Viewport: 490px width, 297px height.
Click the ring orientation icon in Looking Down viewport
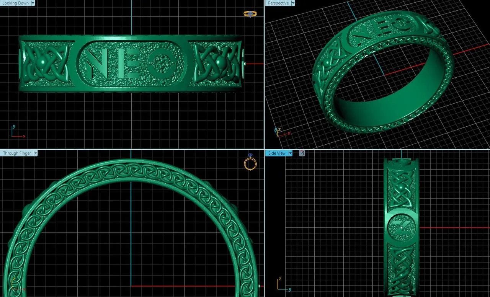click(250, 14)
